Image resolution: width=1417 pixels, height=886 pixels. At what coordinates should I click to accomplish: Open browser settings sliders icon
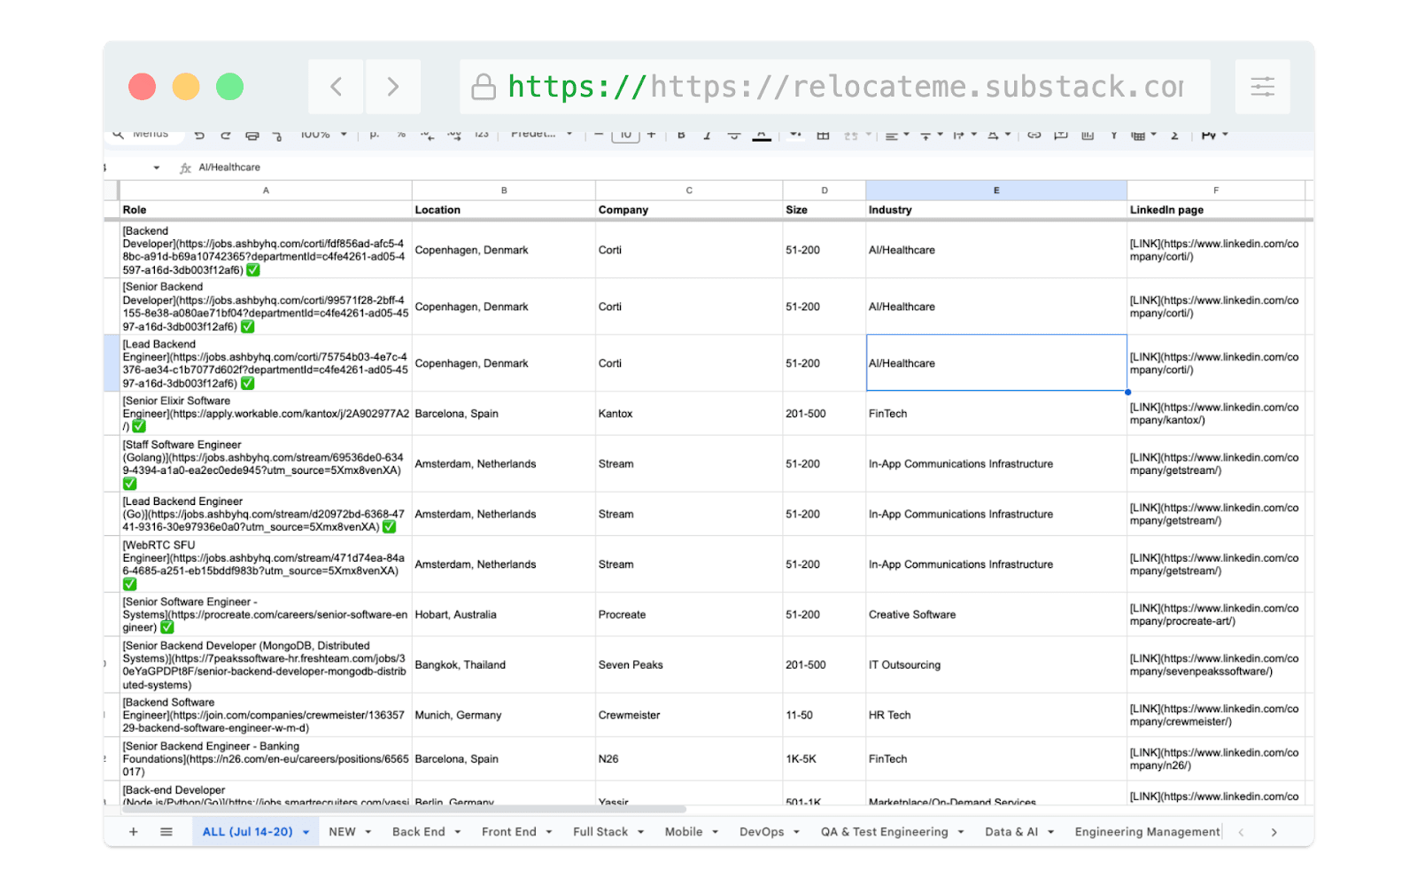pos(1263,87)
